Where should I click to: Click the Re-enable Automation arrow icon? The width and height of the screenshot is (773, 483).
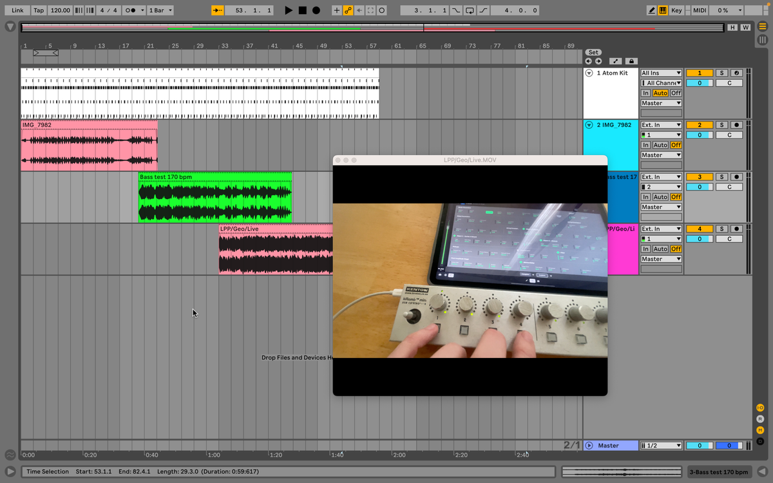click(x=359, y=10)
